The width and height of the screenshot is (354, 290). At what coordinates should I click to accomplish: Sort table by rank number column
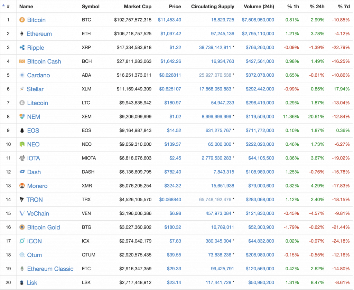8,7
